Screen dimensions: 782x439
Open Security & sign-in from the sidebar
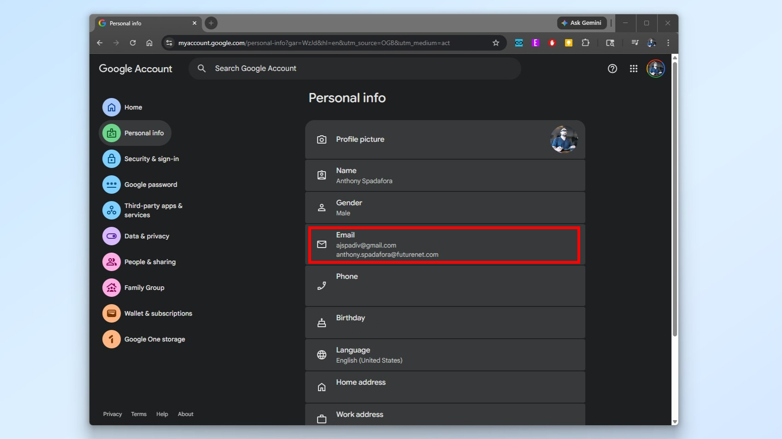152,158
